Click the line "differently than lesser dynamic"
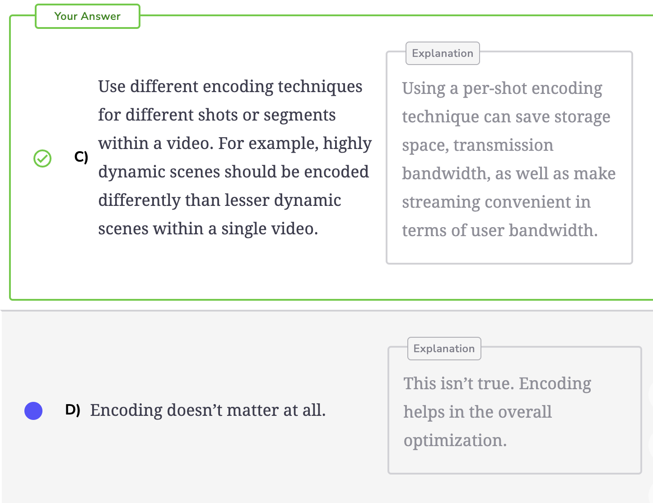Viewport: 653px width, 503px height. coord(219,200)
